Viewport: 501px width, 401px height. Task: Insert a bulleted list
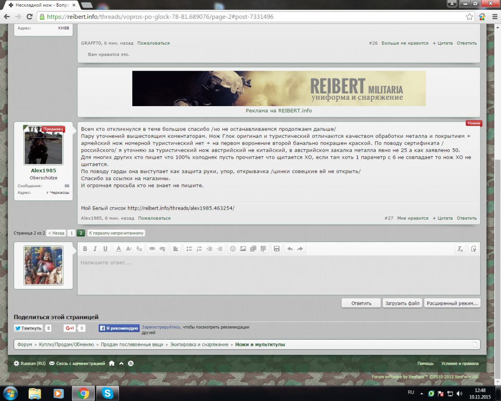click(x=189, y=249)
